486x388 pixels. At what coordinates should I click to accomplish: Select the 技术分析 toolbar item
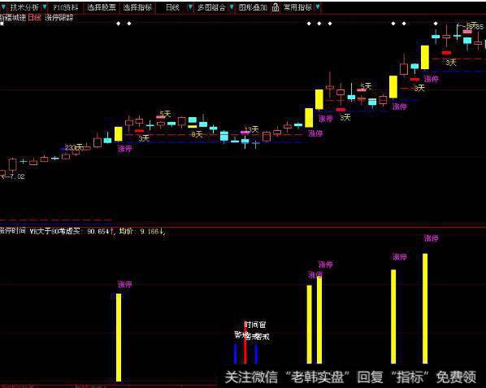pos(24,7)
